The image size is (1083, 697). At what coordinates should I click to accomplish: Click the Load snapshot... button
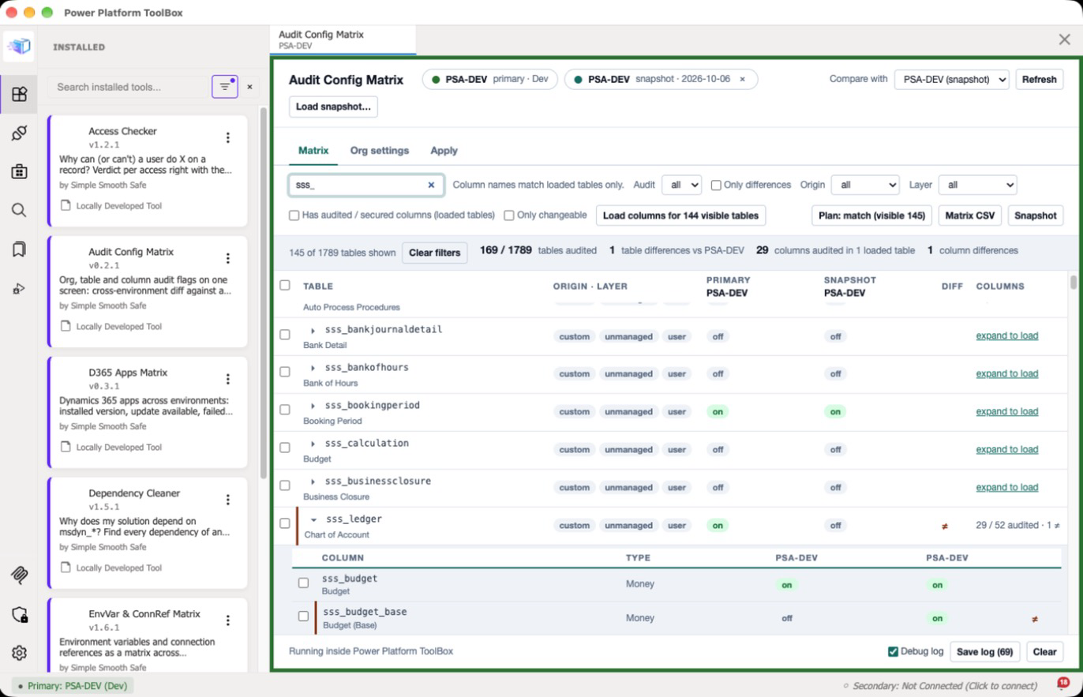(x=333, y=107)
